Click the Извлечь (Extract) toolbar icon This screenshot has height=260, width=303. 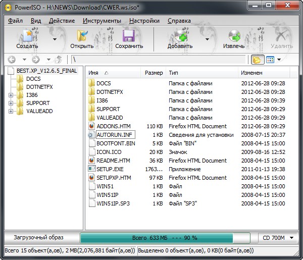point(234,36)
